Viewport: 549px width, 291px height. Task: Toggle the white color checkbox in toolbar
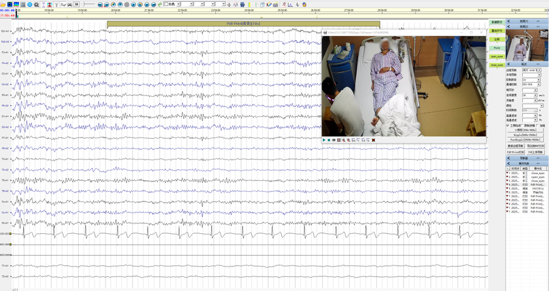click(167, 4)
